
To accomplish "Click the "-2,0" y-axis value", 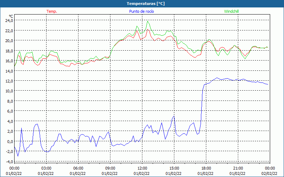I will pyautogui.click(x=9, y=152).
